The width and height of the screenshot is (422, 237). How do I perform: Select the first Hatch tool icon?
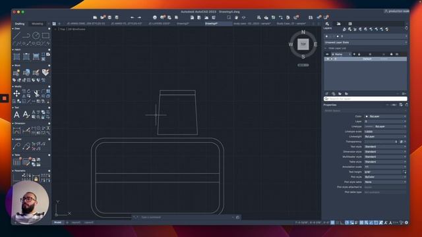click(x=16, y=57)
